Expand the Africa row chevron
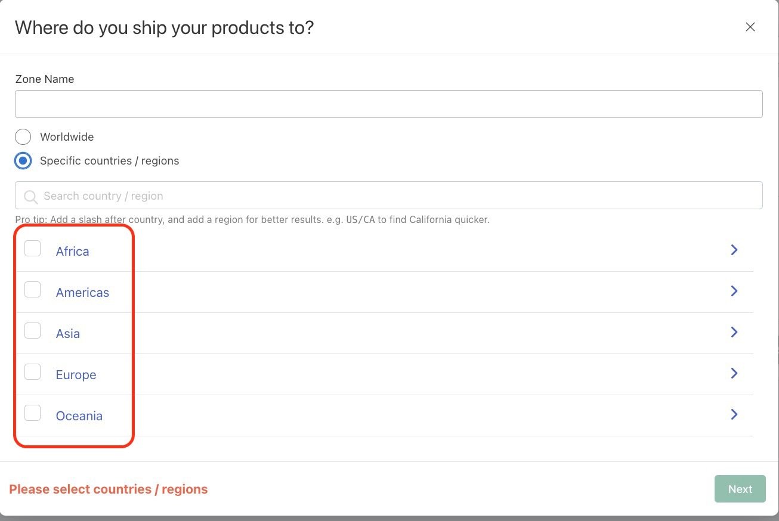This screenshot has height=521, width=779. (x=734, y=250)
